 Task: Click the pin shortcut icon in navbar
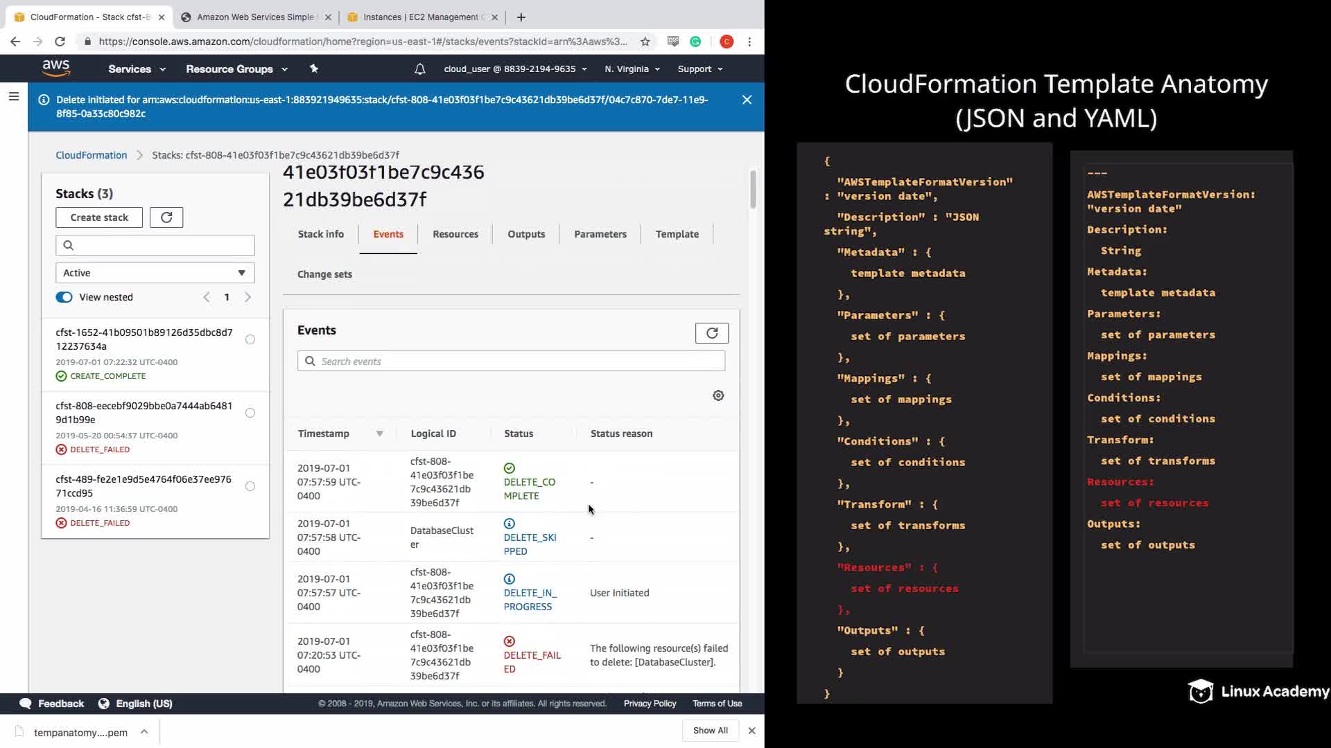coord(314,69)
